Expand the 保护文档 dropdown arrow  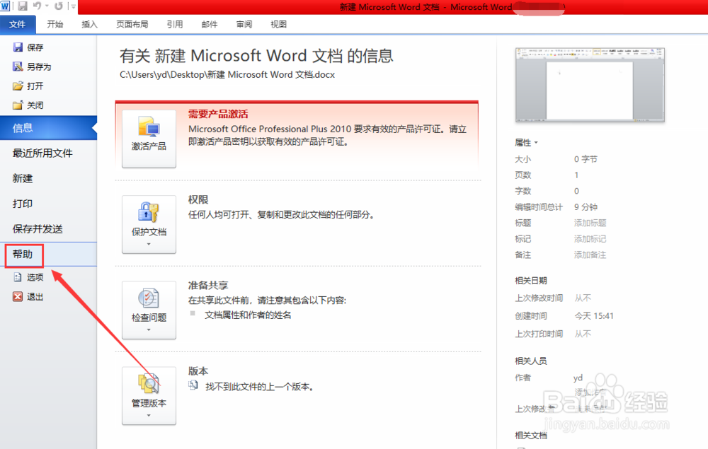coord(149,244)
